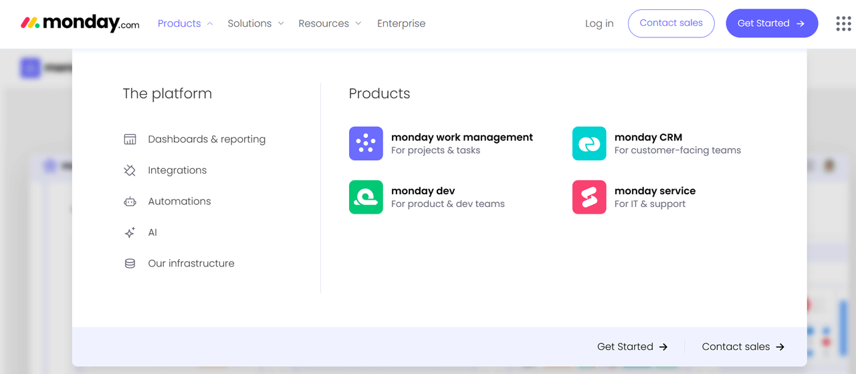Viewport: 856px width, 374px height.
Task: Click the monday dev green icon
Action: [x=366, y=197]
